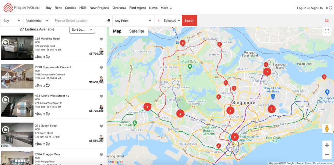
Task: Open the 293B Compassvale Crescent listing photo
Action: pyautogui.click(x=17, y=76)
